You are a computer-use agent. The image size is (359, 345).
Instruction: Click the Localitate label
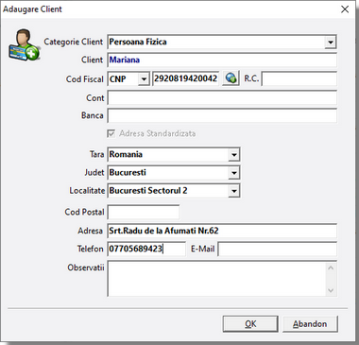(87, 191)
